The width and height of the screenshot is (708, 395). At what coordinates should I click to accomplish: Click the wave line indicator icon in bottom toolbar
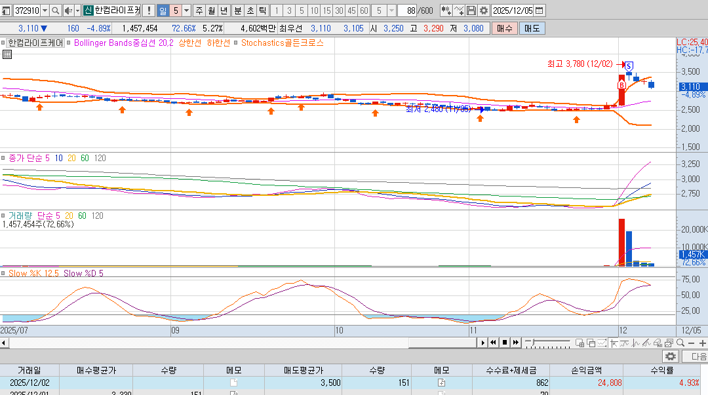(625, 343)
